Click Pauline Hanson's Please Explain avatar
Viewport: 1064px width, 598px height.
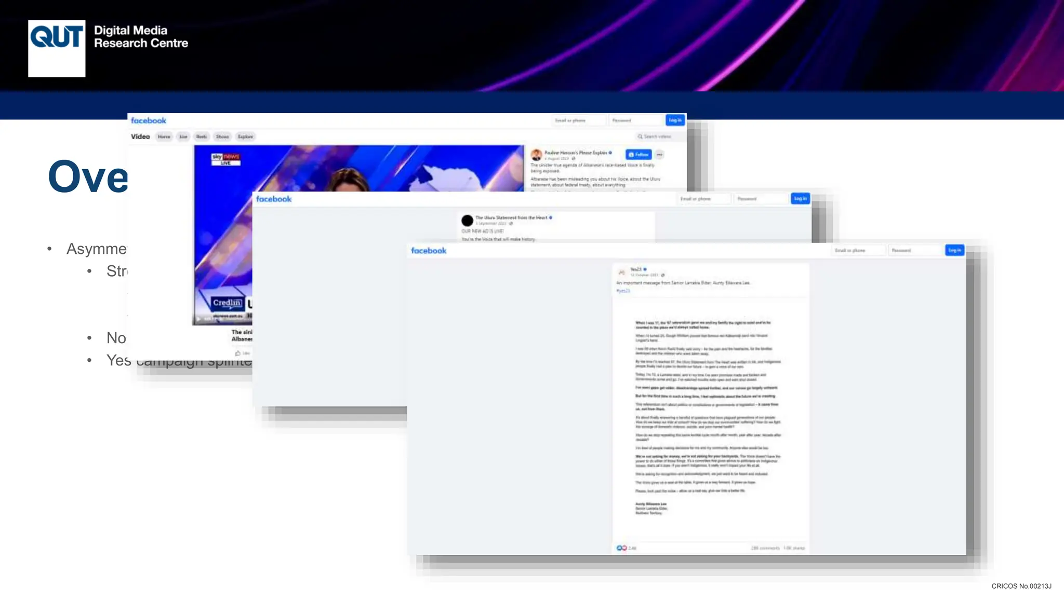click(x=536, y=155)
